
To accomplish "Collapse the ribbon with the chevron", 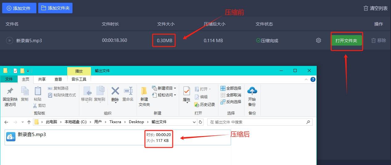I will pos(306,79).
